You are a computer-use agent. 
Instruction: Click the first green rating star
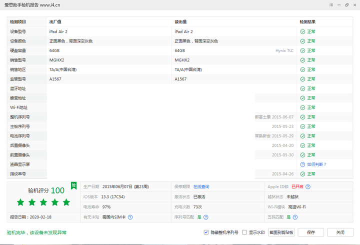[20, 202]
